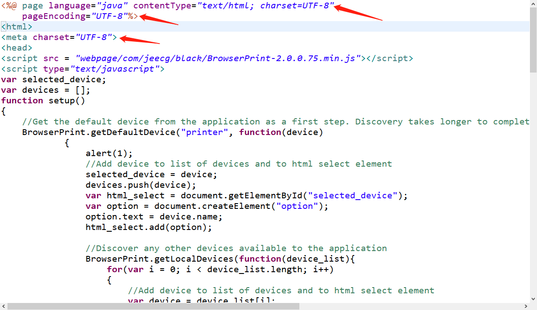Click the "var selected_device;" line
The width and height of the screenshot is (537, 310).
(x=54, y=80)
